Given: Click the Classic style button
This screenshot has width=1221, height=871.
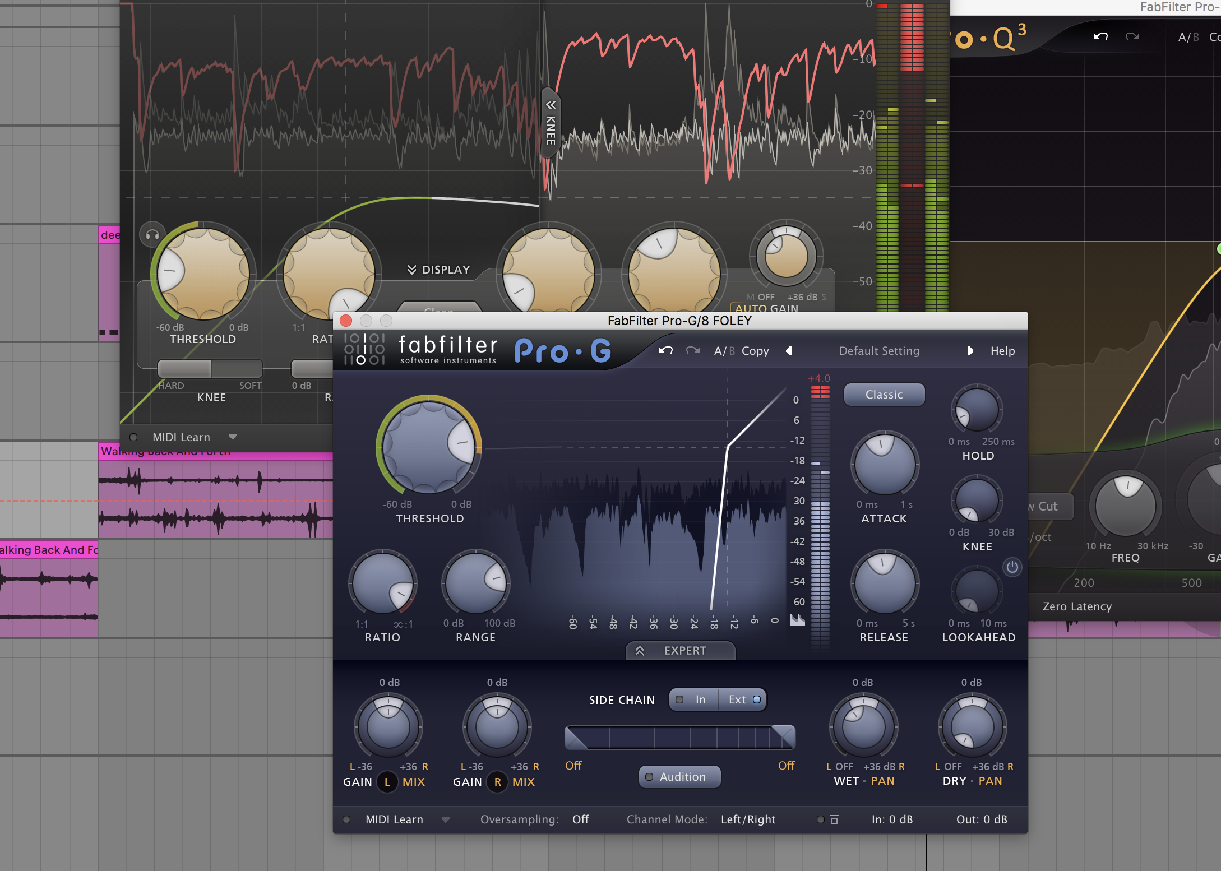Looking at the screenshot, I should (884, 395).
